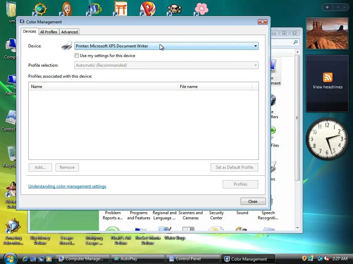This screenshot has height=264, width=353.
Task: Open Security Center in Control Panel
Action: (216, 215)
